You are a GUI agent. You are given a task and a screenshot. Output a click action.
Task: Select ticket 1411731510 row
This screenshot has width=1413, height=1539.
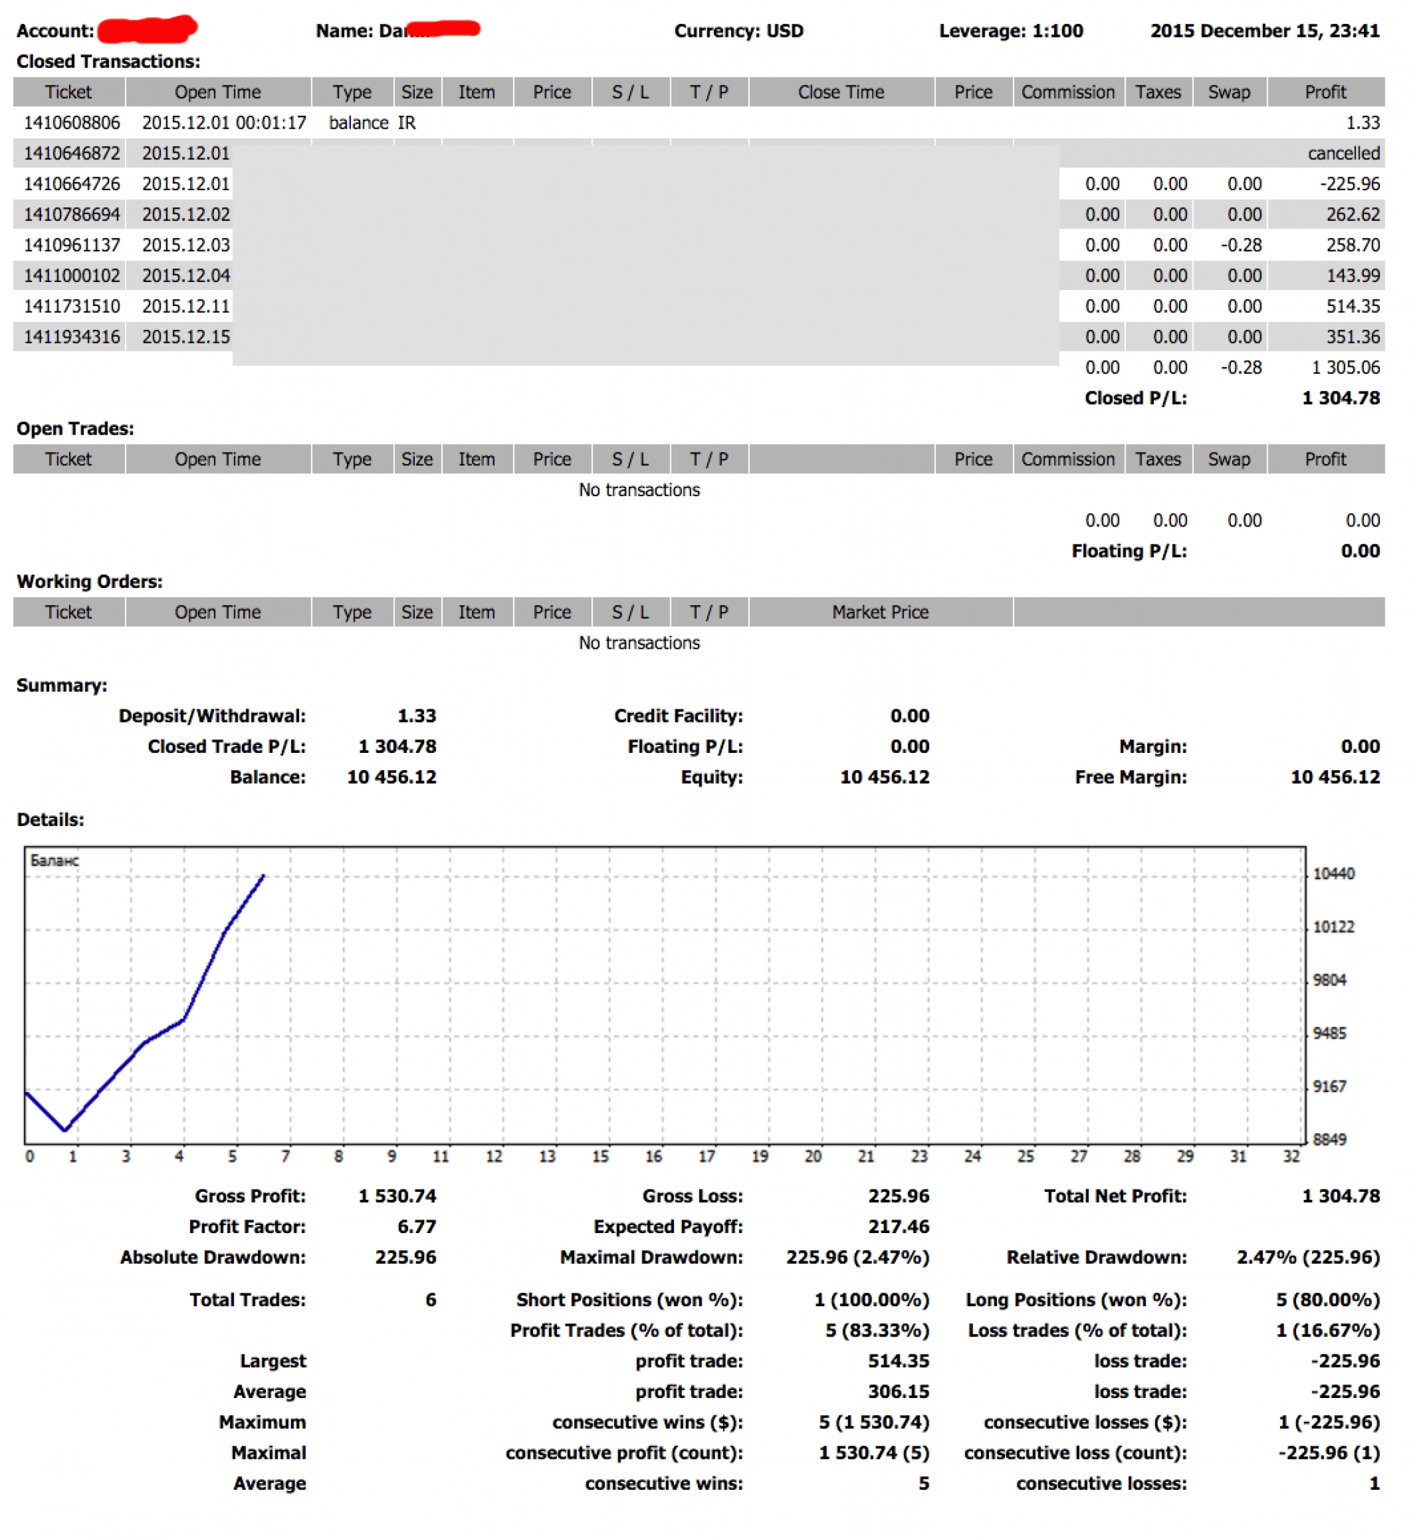click(72, 306)
